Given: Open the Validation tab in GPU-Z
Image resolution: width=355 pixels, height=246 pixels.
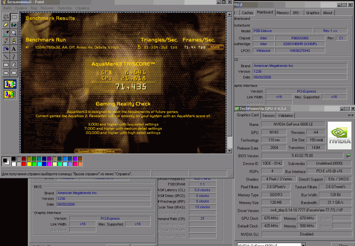Looking at the screenshot, I should pos(286,116).
